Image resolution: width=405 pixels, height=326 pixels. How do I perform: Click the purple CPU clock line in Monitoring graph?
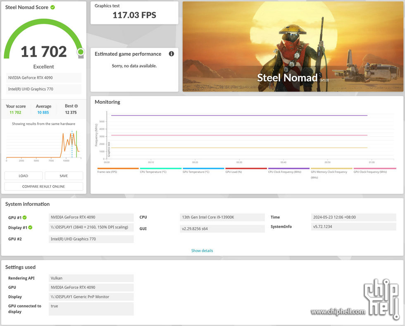239,115
